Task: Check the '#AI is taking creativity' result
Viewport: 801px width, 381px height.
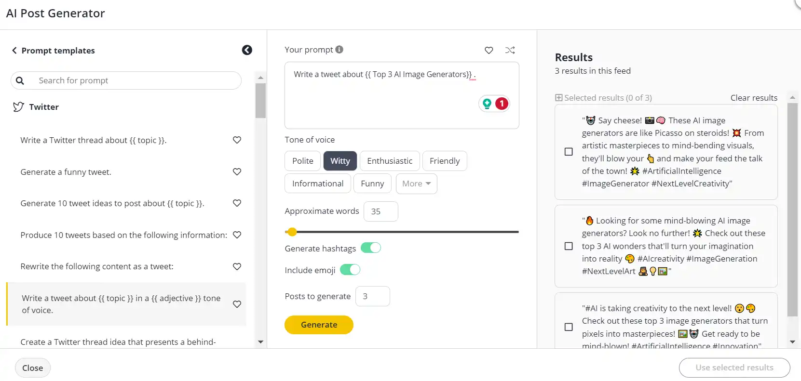Action: 569,327
